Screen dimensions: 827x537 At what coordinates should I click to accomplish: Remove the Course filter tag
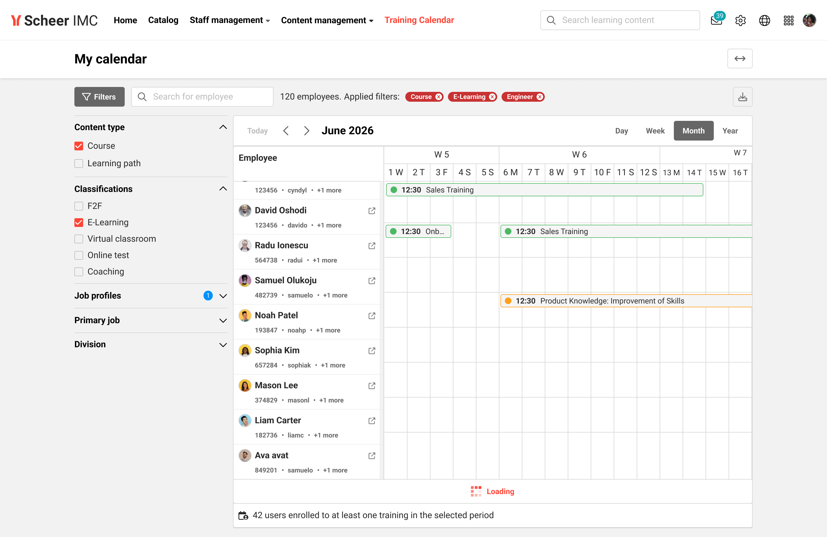[x=439, y=97]
